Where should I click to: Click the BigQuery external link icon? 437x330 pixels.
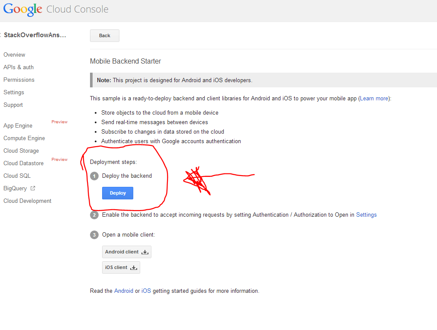tap(33, 188)
